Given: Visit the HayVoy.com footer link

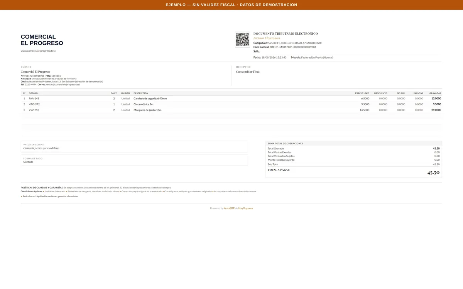Looking at the screenshot, I should (x=246, y=208).
